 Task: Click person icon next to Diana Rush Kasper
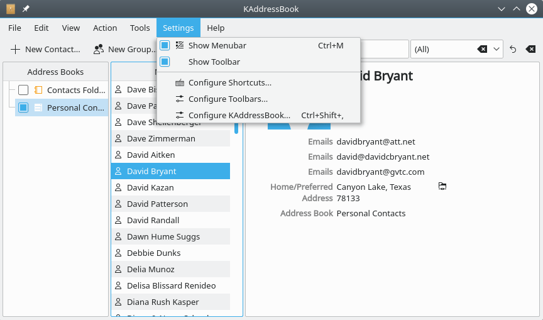118,302
